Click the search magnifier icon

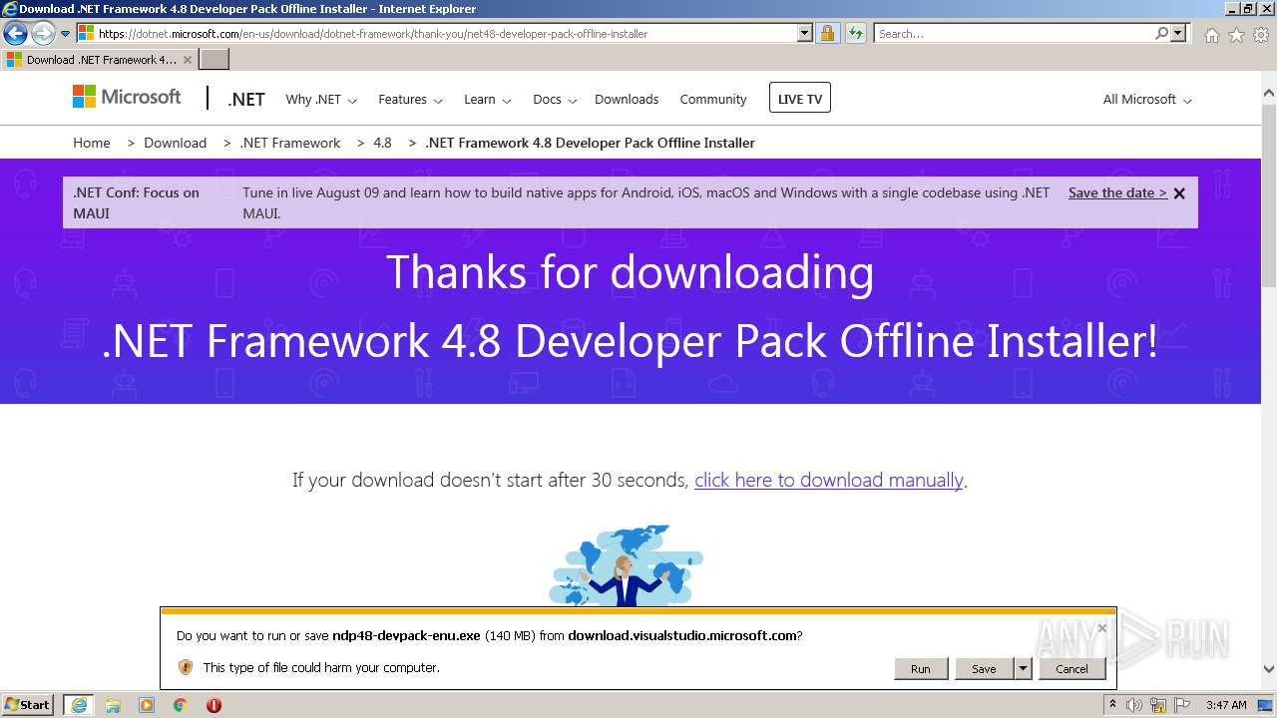(x=1161, y=33)
